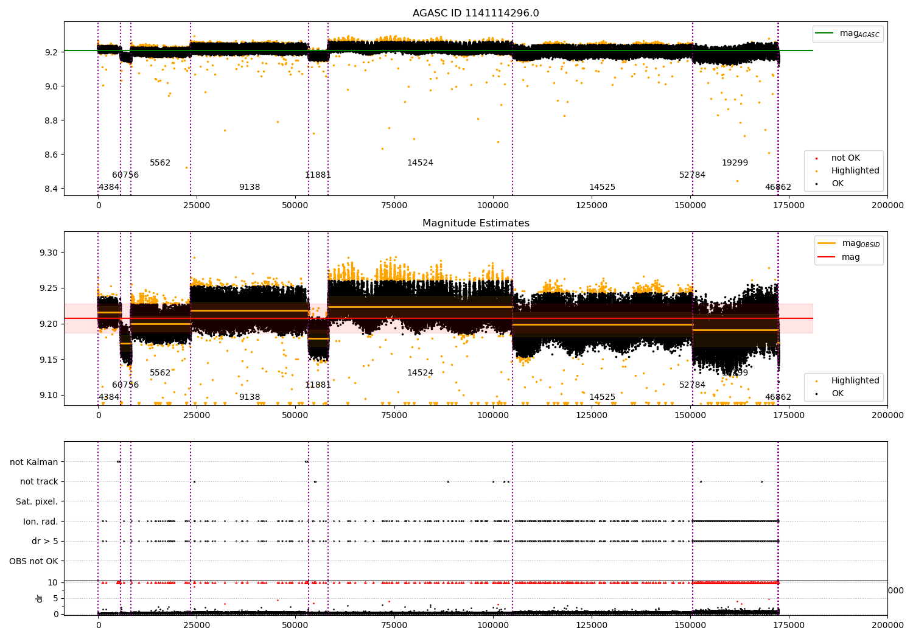Viewport: 913px width, 639px height.
Task: Click OK entry in middle plot legend
Action: tap(838, 394)
